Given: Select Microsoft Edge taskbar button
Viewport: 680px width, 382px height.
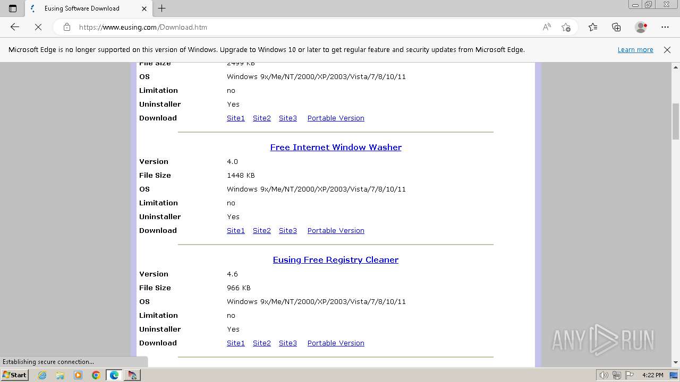Looking at the screenshot, I should 114,375.
